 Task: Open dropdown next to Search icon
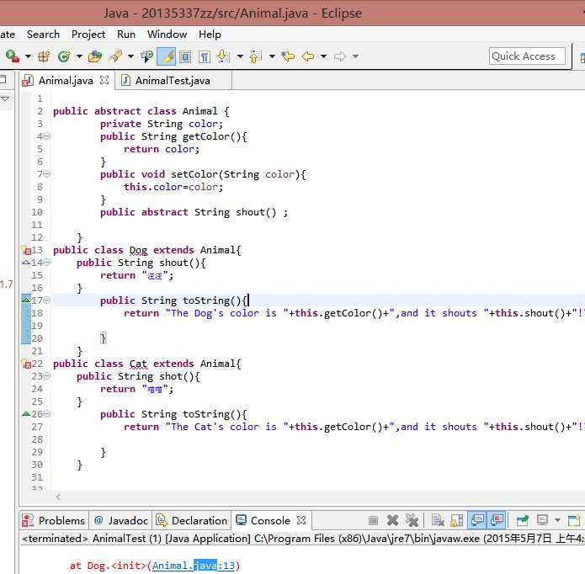coord(130,56)
